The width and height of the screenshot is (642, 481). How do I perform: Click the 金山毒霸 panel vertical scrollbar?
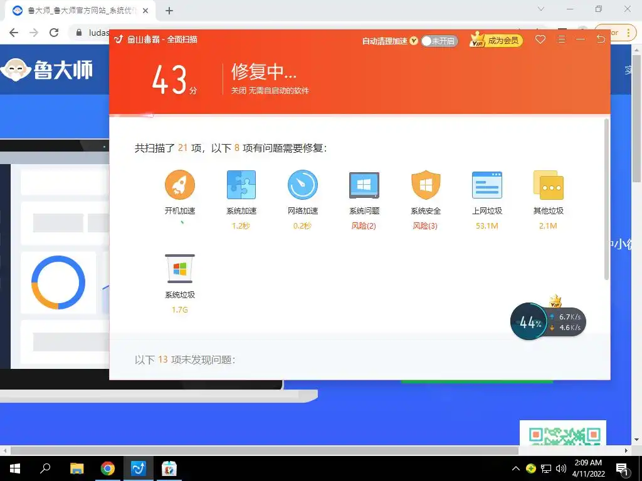click(606, 199)
